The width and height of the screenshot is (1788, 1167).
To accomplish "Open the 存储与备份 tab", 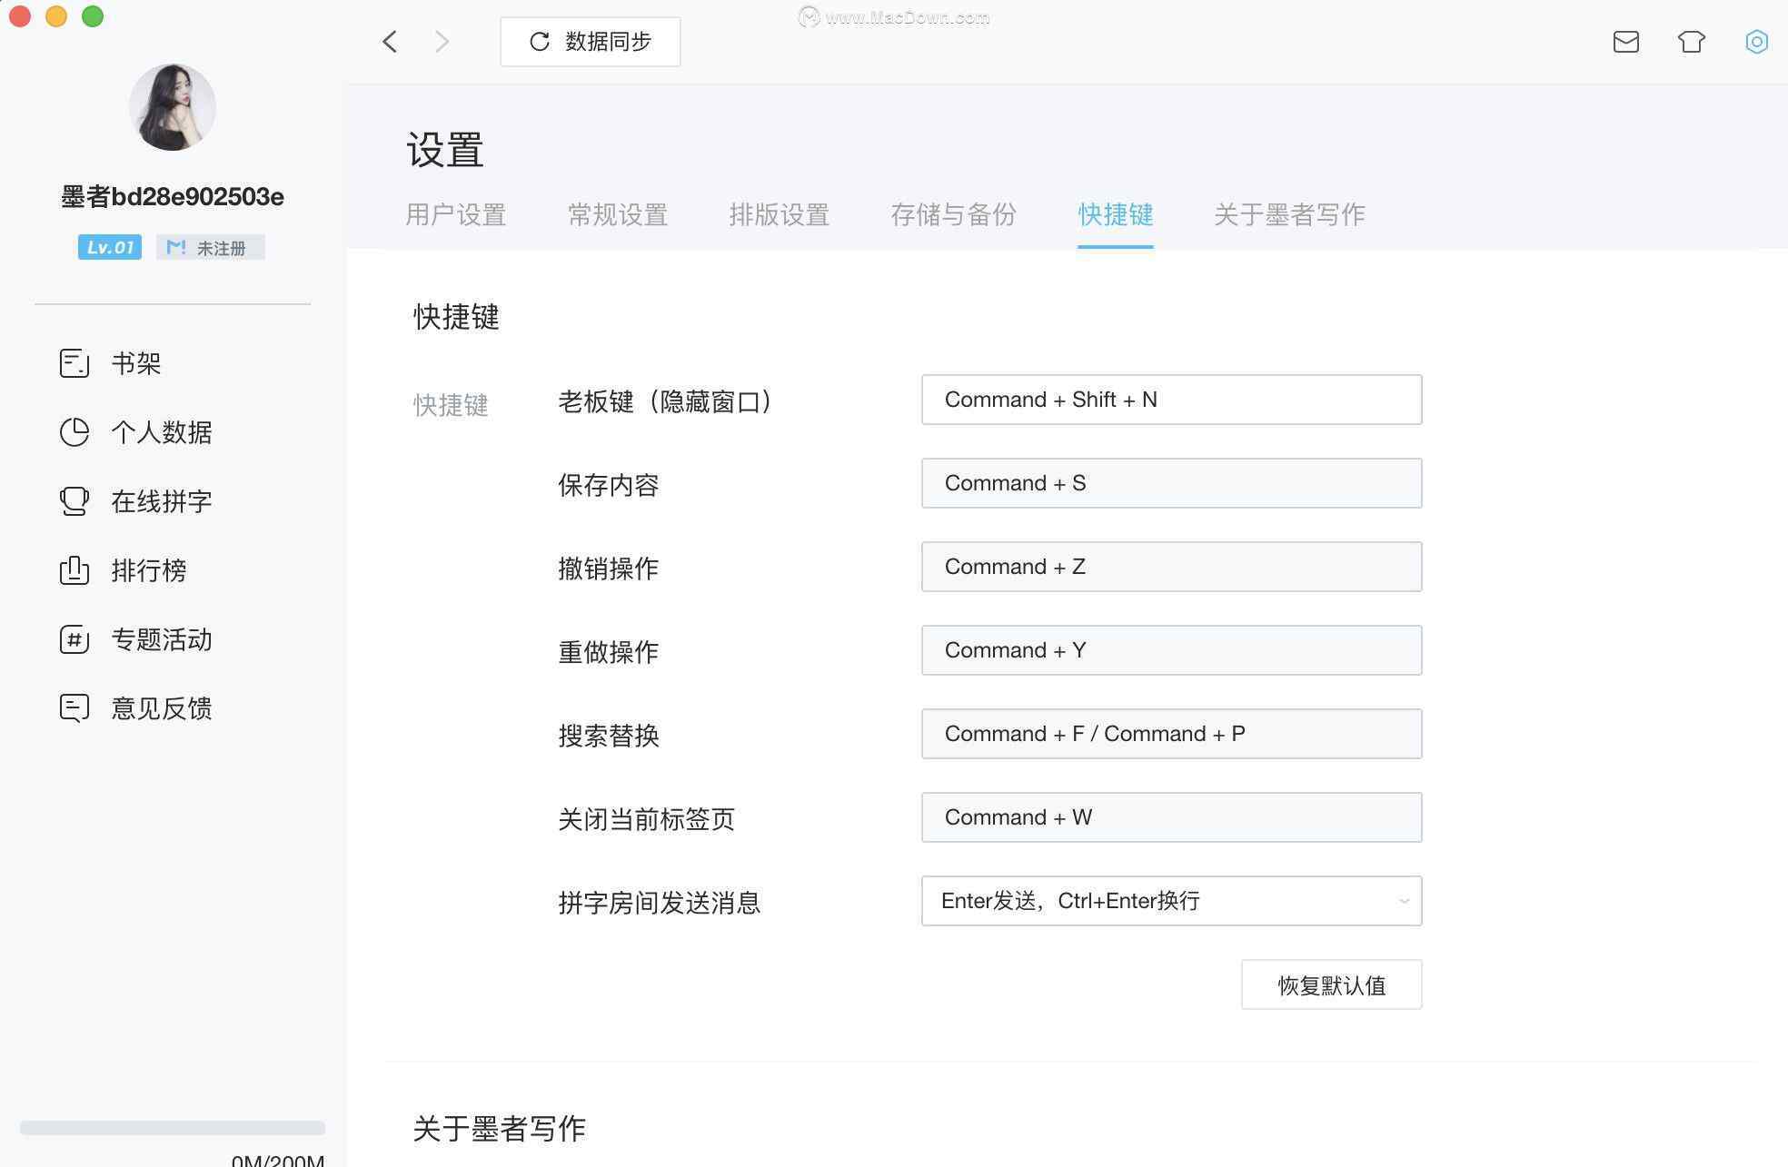I will (953, 215).
